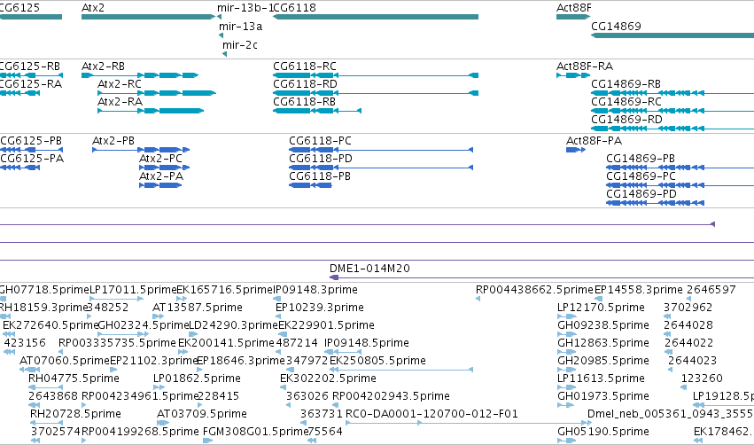The height and width of the screenshot is (445, 754).
Task: Click the 123260 feature label
Action: click(x=702, y=379)
